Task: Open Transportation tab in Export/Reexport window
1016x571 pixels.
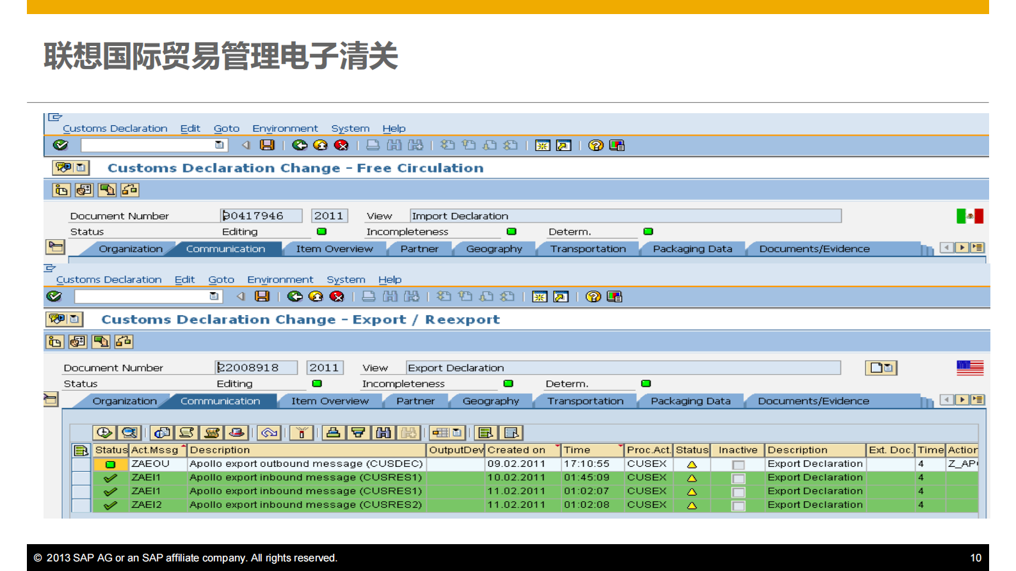Action: [585, 401]
